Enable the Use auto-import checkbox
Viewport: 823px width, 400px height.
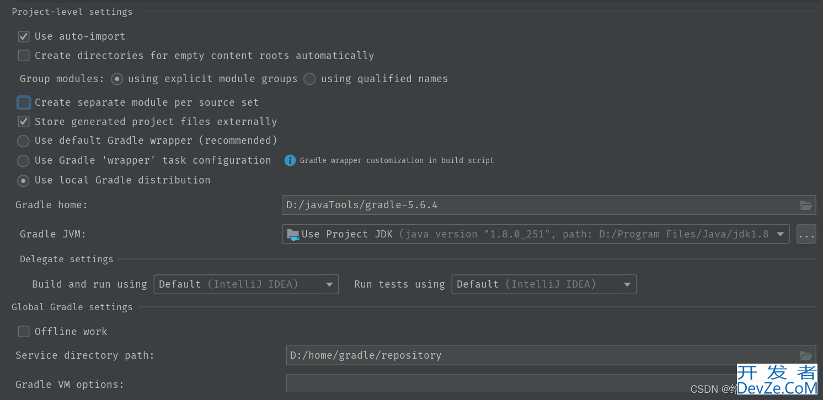pyautogui.click(x=24, y=36)
